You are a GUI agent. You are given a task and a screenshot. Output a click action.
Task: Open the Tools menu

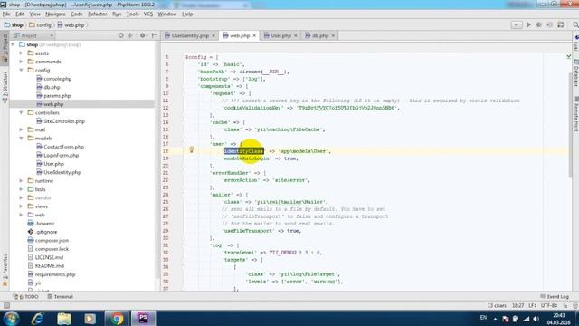132,14
